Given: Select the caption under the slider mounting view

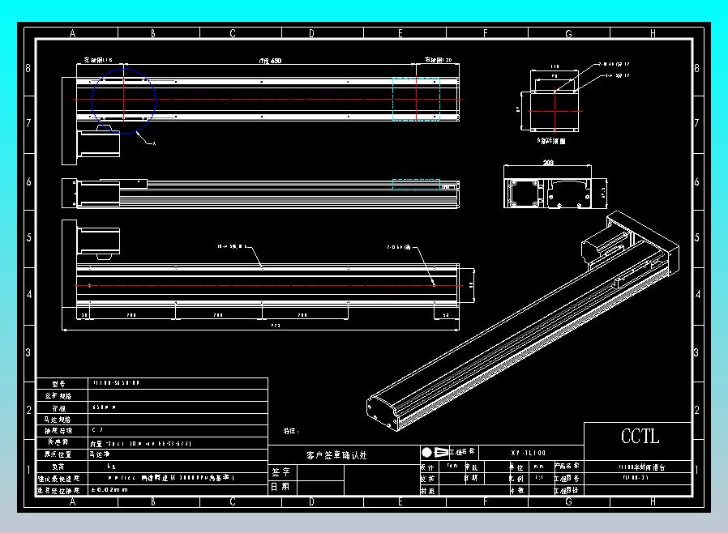Looking at the screenshot, I should click(551, 141).
